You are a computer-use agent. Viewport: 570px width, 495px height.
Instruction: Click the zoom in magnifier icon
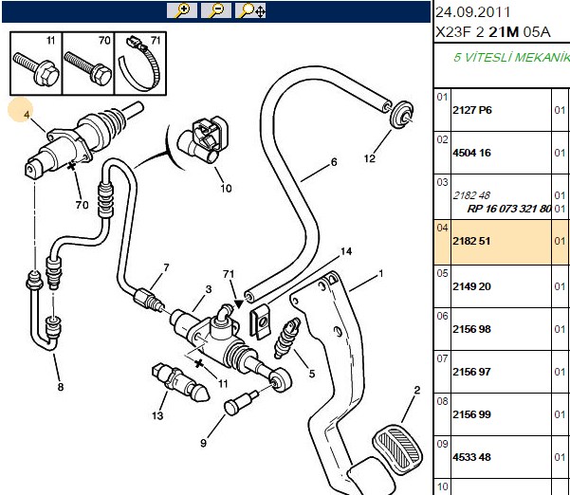(x=182, y=10)
